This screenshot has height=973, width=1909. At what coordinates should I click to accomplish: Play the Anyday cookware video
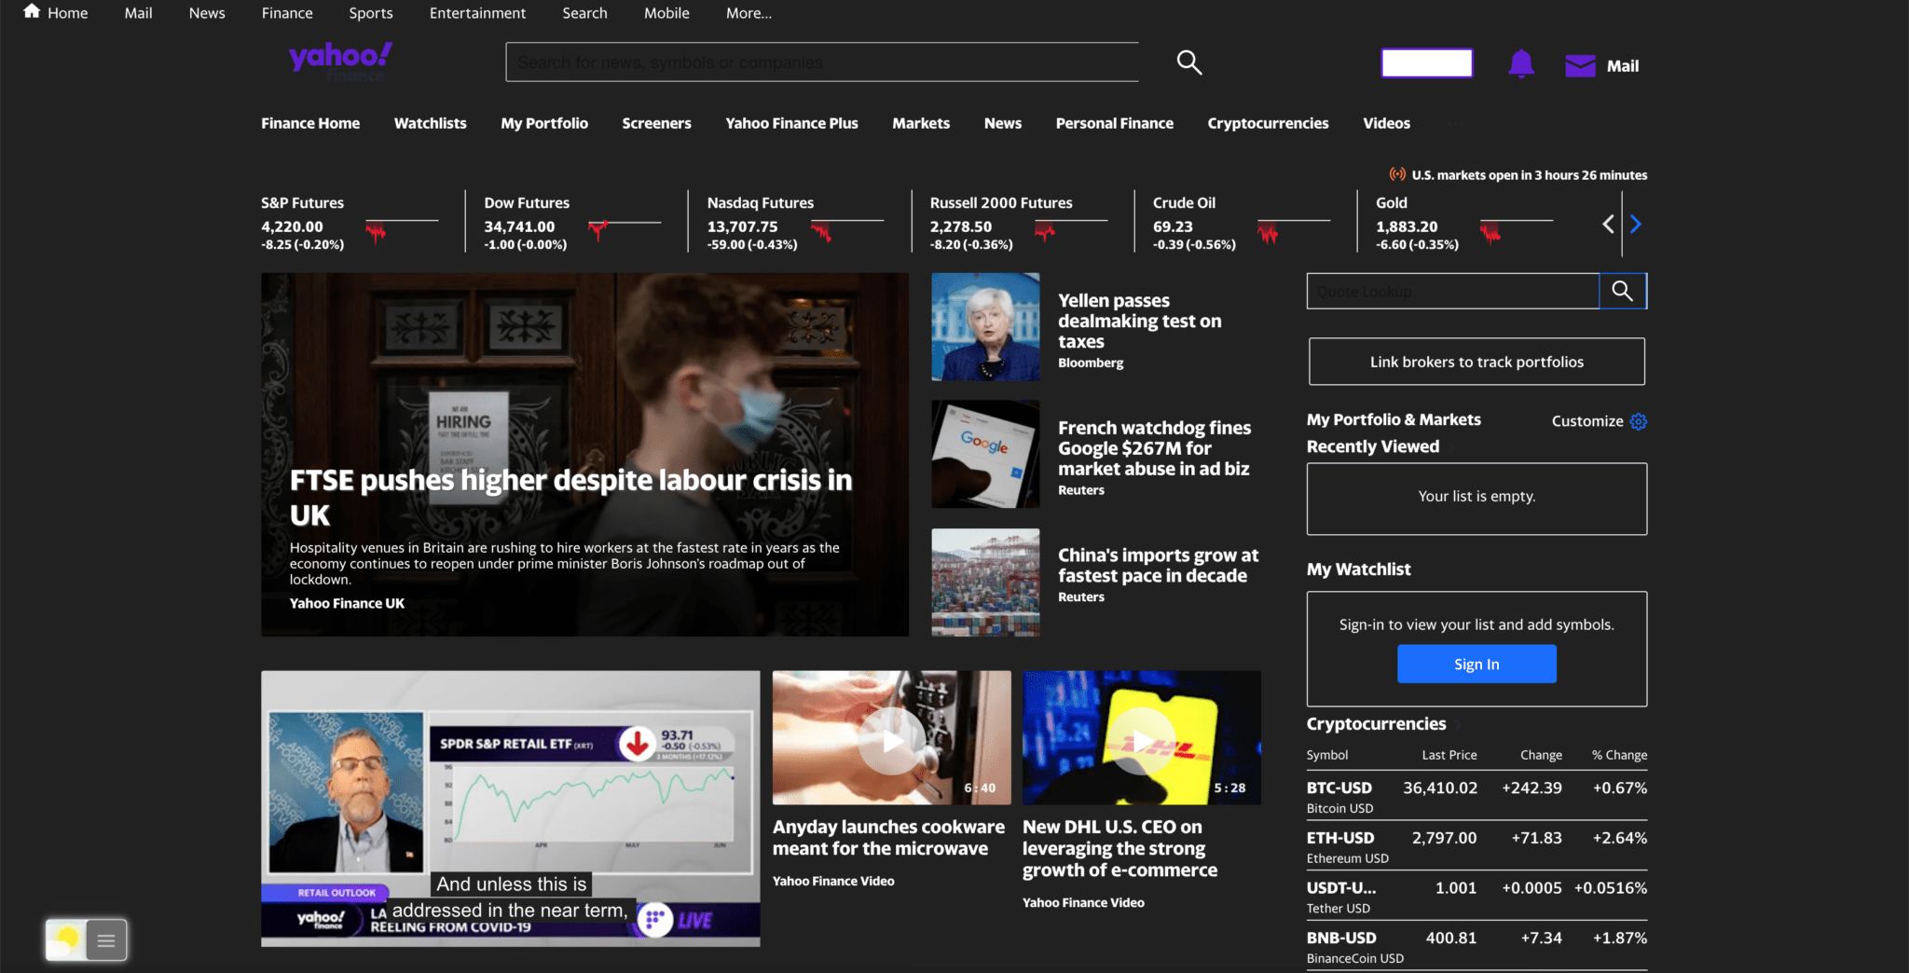pos(892,740)
